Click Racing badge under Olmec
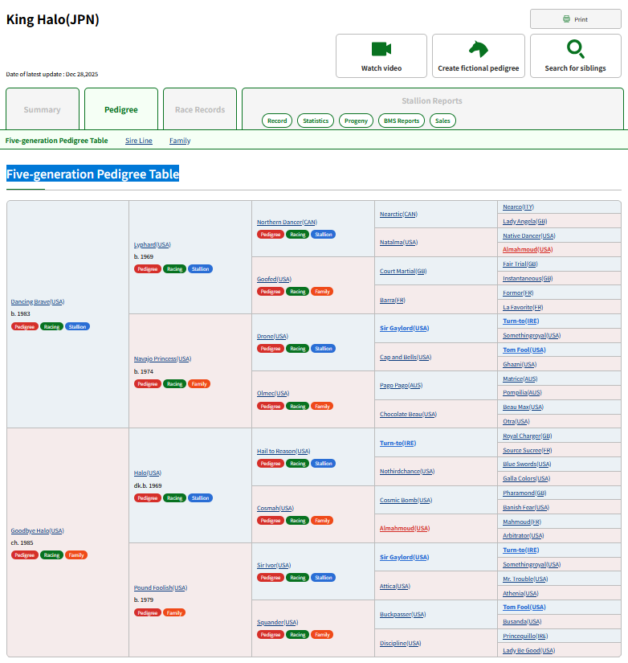The width and height of the screenshot is (628, 663). (297, 406)
